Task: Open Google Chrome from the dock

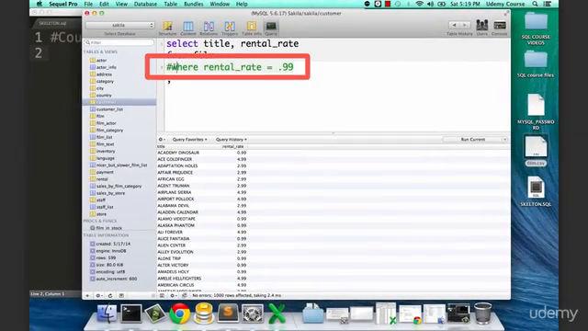Action: (180, 314)
